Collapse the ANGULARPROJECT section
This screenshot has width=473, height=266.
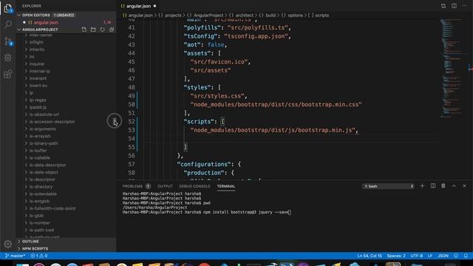point(40,30)
